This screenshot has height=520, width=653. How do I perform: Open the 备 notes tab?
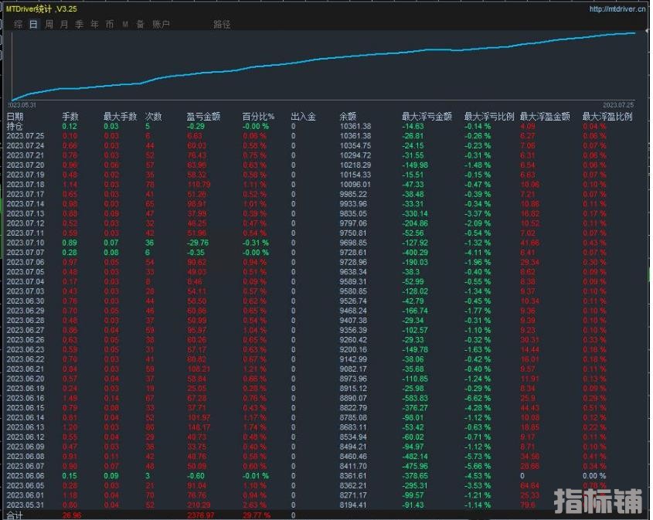tap(140, 24)
